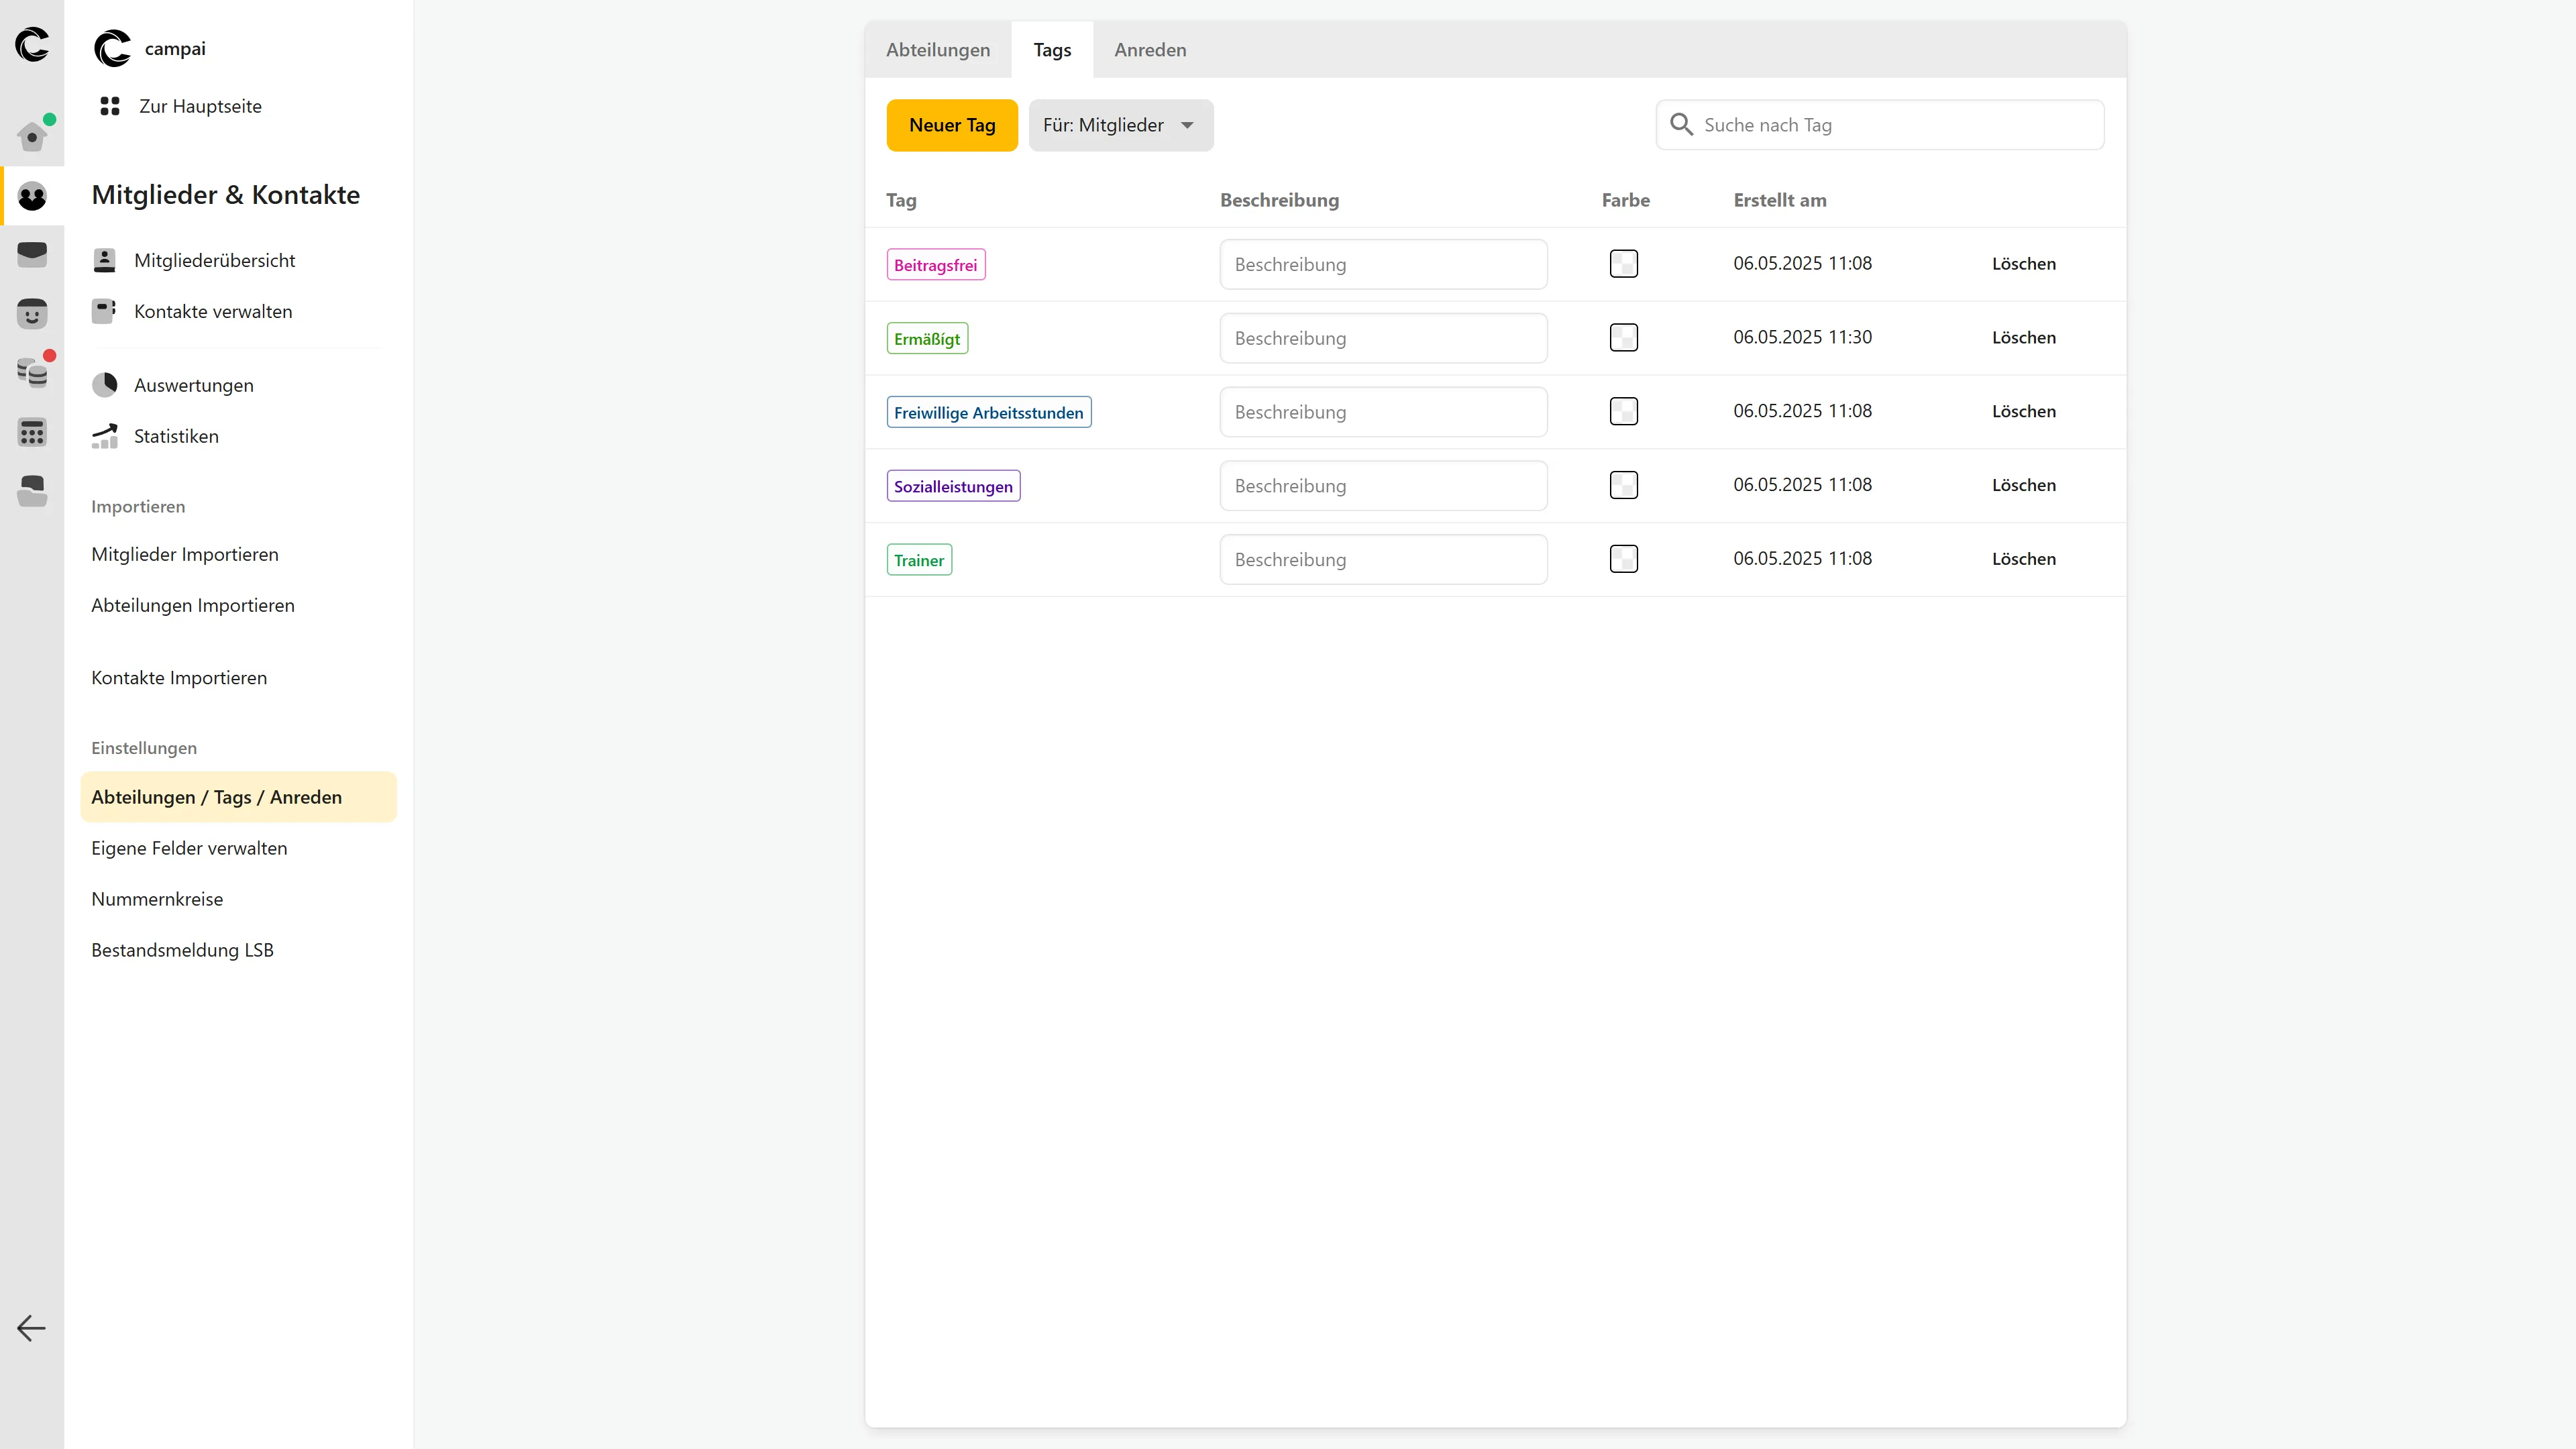Click the pink Beitragsfrei tag label
Screen dimensions: 2576x1449
(936, 265)
